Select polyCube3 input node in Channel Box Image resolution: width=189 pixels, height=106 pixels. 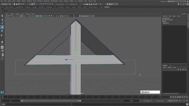pos(166,23)
